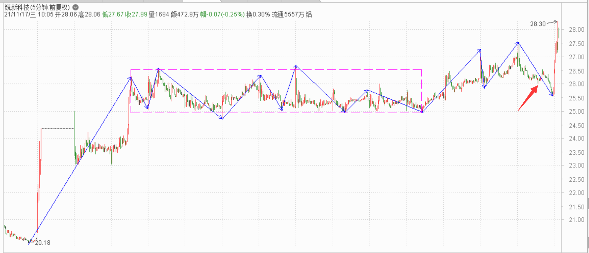Click the 28.30 high price marker
589x253 pixels.
pyautogui.click(x=538, y=24)
